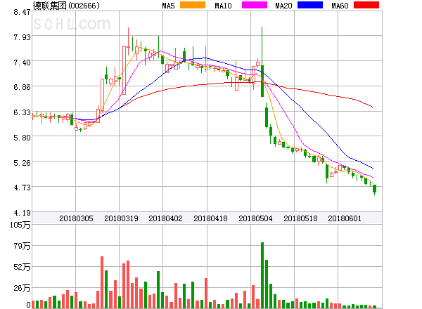Click the 52万 volume axis label
This screenshot has width=422, height=309.
[22, 267]
